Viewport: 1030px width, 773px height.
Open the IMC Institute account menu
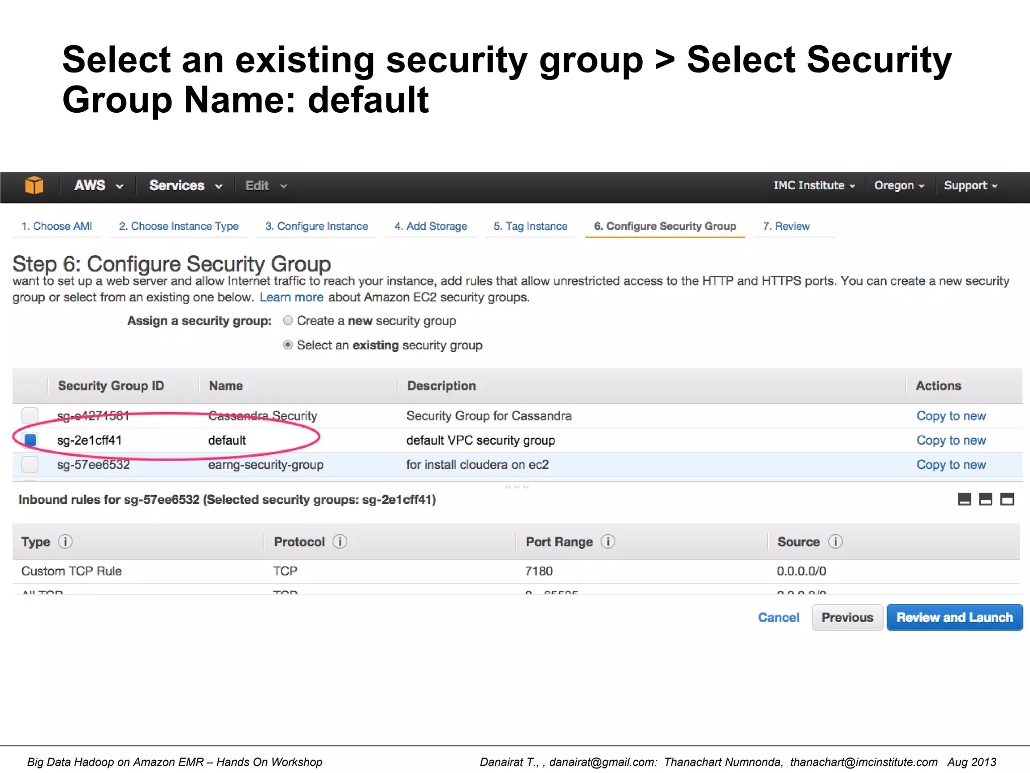(x=814, y=185)
